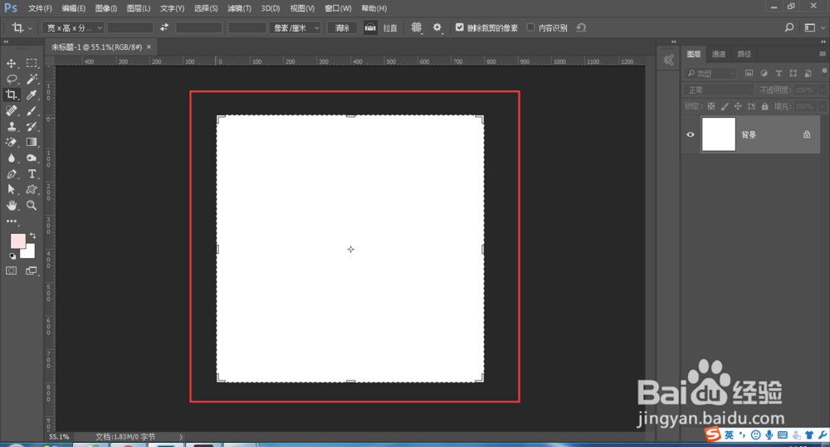The width and height of the screenshot is (830, 447).
Task: Select the Pen tool
Action: (11, 174)
